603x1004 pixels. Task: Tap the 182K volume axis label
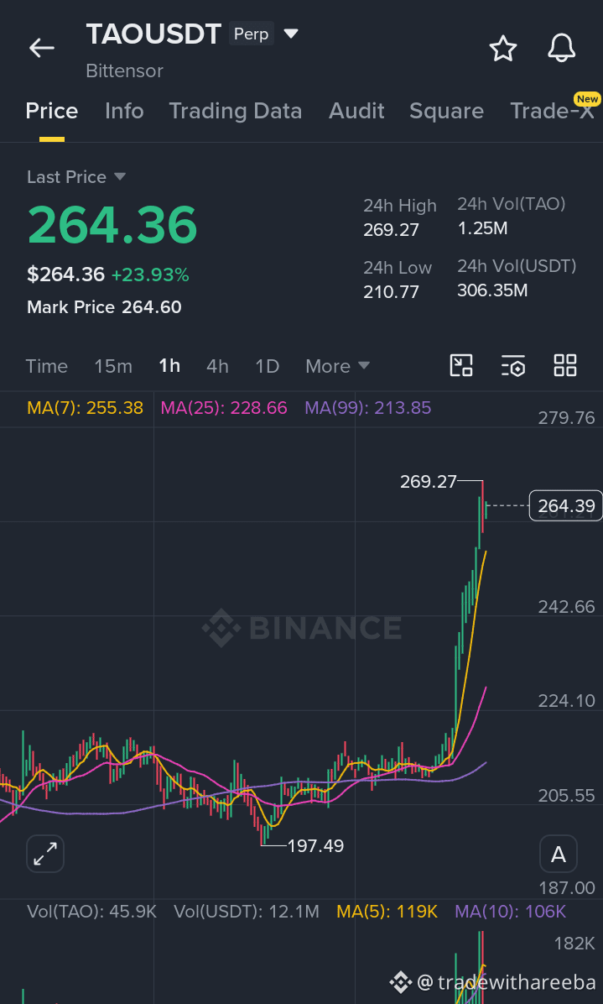tap(574, 943)
